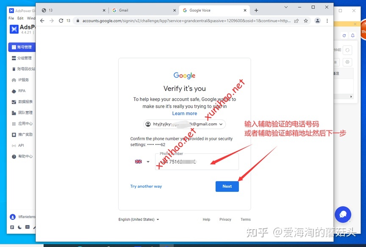Screen dimensions: 366x247
Task: Close the Google Voice tab
Action: (245, 10)
